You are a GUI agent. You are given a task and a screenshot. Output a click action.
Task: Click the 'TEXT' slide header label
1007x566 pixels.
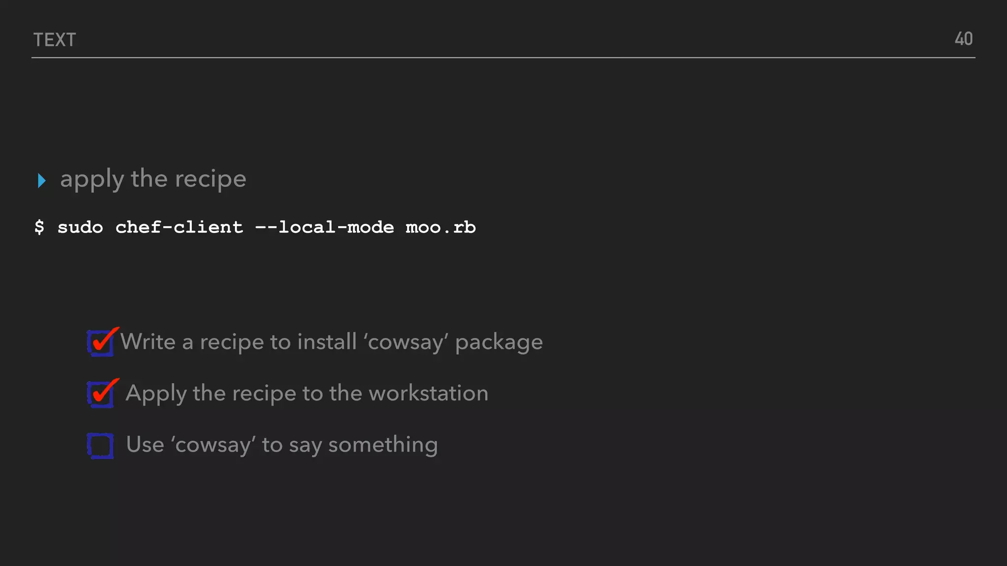click(55, 40)
